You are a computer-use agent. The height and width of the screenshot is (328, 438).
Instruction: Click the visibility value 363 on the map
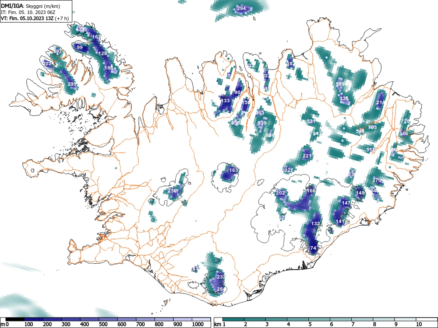click(x=260, y=113)
